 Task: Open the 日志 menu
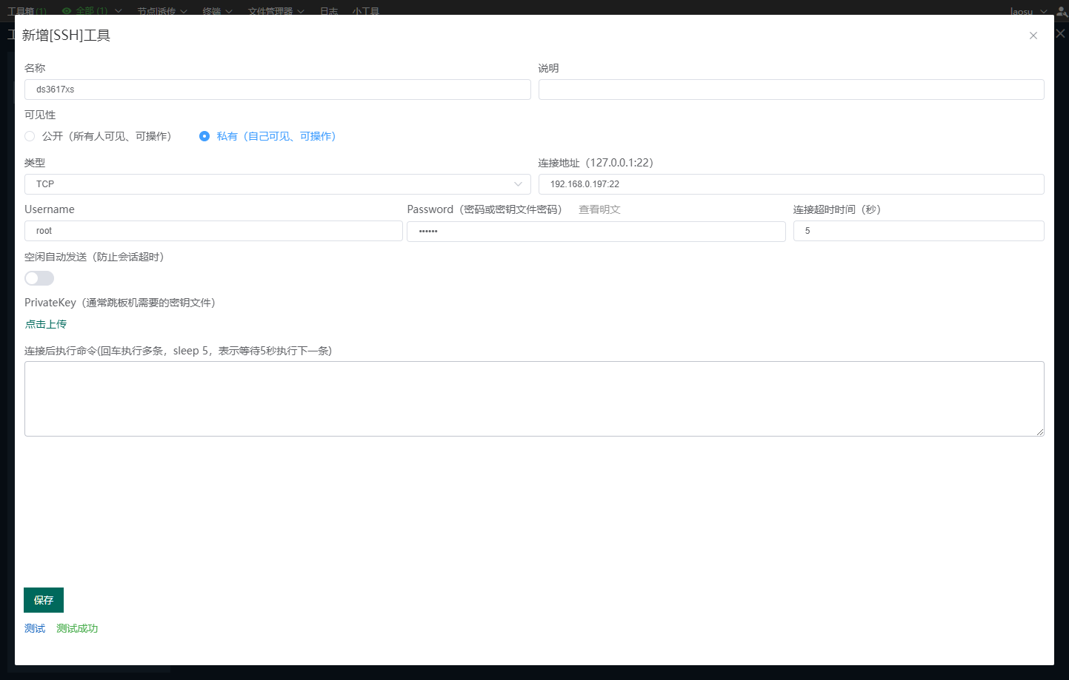(x=328, y=11)
